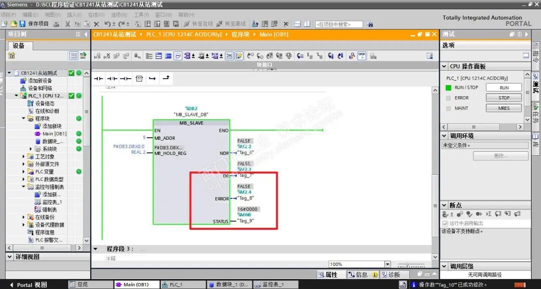Click Go online (转至在线) toolbar button
This screenshot has width=541, height=289.
click(x=198, y=24)
